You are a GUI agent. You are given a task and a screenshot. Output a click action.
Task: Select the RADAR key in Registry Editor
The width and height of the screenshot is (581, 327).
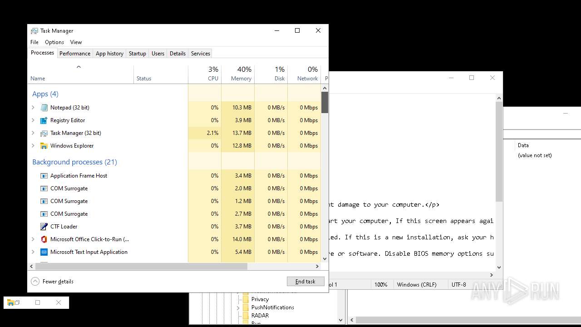[x=260, y=316]
